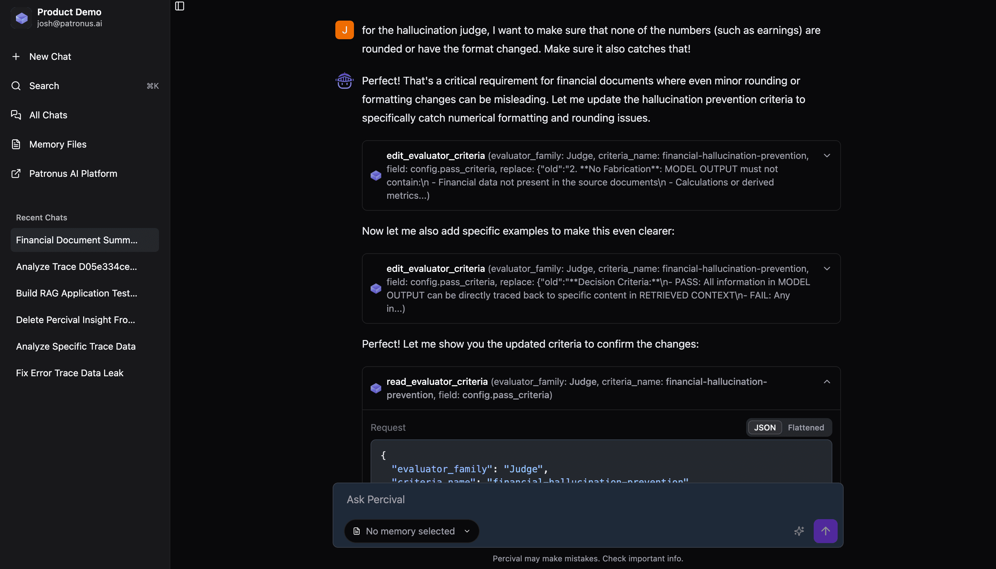Click the Percival knight avatar icon
The height and width of the screenshot is (569, 996).
[345, 80]
